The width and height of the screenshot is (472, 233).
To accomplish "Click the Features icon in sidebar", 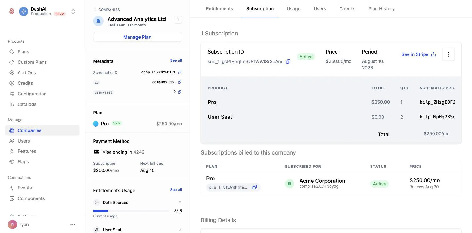I will click(x=12, y=151).
